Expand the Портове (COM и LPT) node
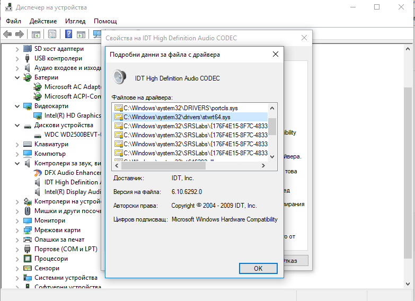 click(x=17, y=250)
